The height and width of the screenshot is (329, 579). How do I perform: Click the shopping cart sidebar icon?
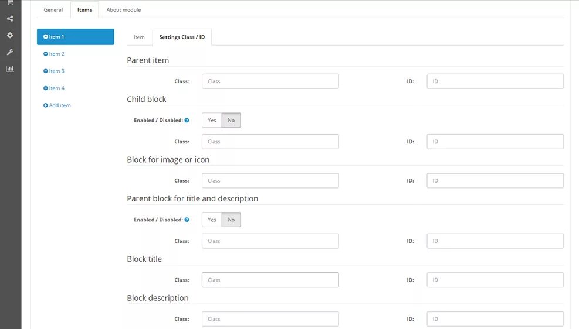(10, 2)
